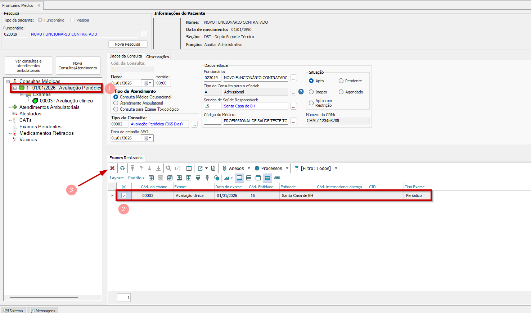
Task: Click the Nova Pesquisa button
Action: [128, 44]
